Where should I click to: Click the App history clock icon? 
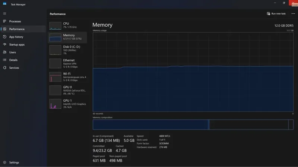tap(4, 37)
